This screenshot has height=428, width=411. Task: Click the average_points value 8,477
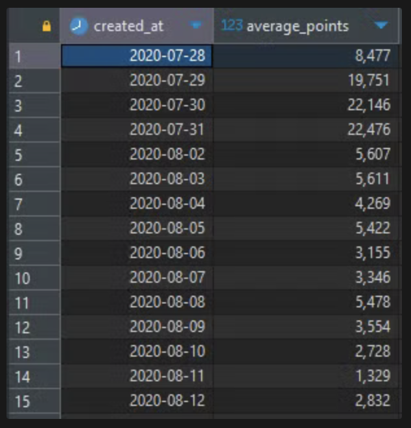pos(306,56)
